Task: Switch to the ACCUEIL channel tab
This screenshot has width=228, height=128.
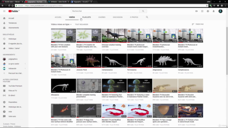Action: tap(58, 17)
